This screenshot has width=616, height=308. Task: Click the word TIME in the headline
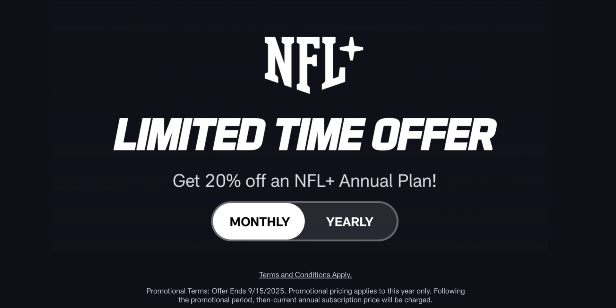point(321,134)
